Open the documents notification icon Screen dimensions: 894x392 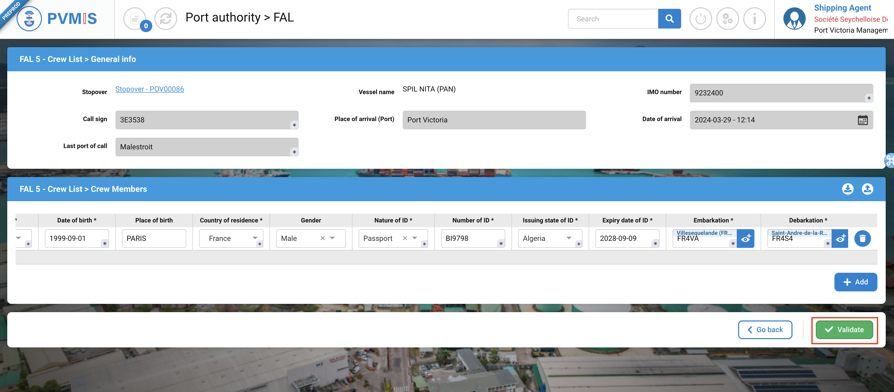(x=135, y=19)
